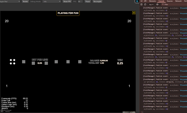This screenshot has height=113, width=187.
Task: Switch to the Network tab
Action: point(178,1)
